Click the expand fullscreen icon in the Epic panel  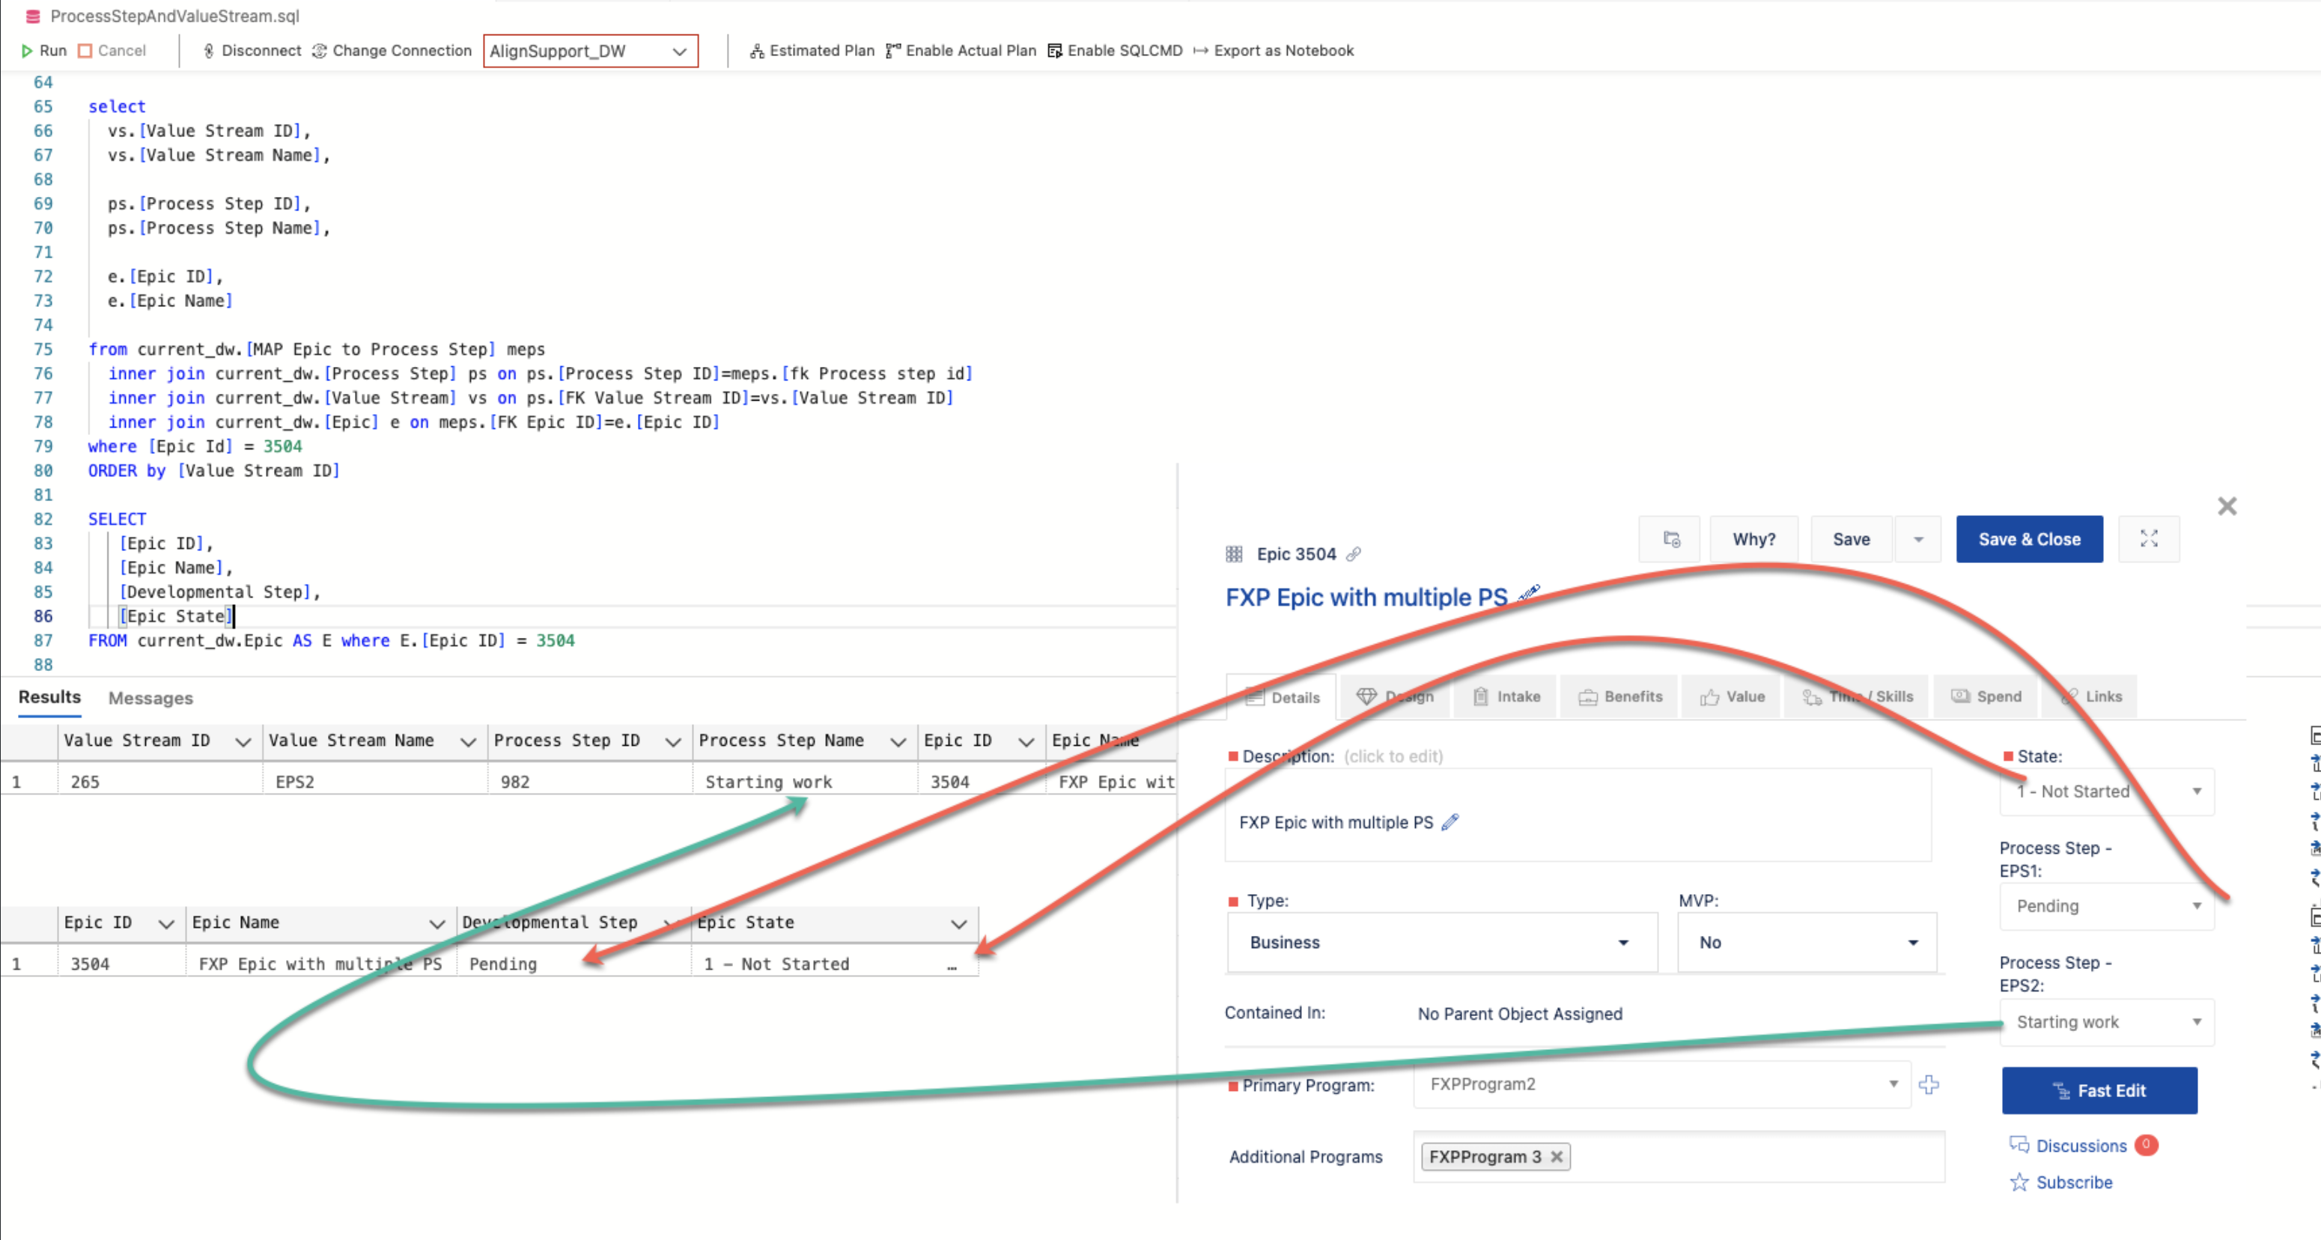[2149, 539]
